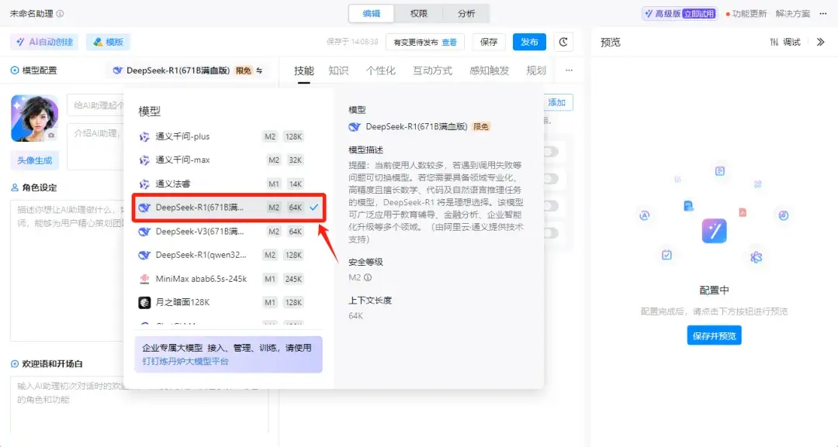838x447 pixels.
Task: Click the 头像生成 button
Action: 35,160
